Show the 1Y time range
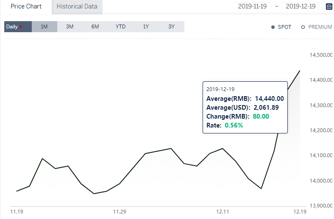 (x=146, y=27)
